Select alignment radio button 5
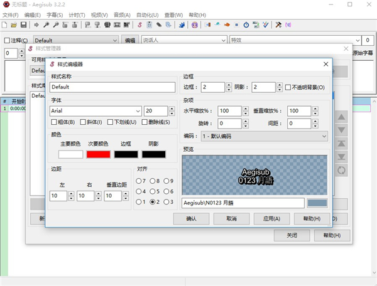Viewport: 377px width, 286px height. [x=153, y=191]
